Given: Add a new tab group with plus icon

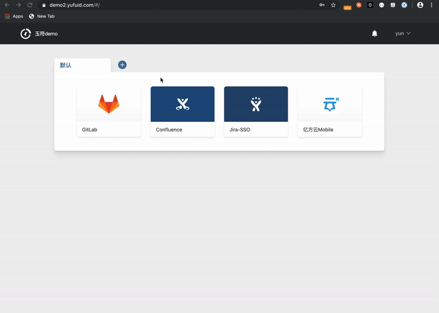Looking at the screenshot, I should click(122, 65).
